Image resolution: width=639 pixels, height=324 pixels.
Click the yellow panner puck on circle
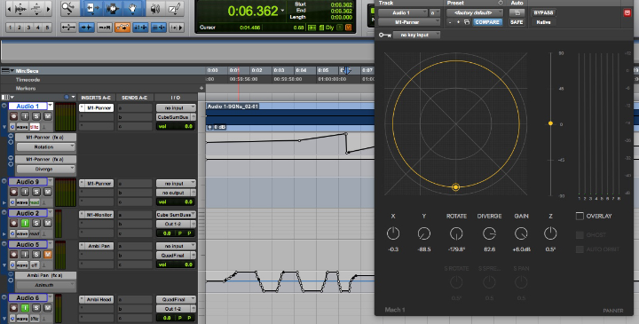pyautogui.click(x=455, y=187)
